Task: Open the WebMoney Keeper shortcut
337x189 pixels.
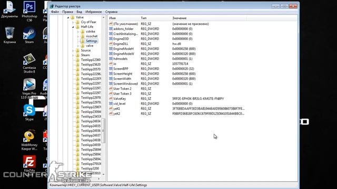Action: pyautogui.click(x=29, y=140)
